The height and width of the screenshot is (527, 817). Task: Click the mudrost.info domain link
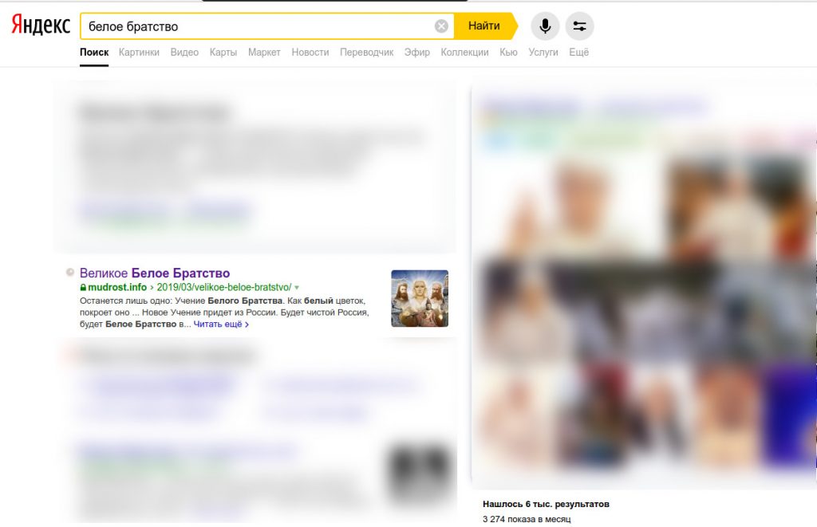coord(117,287)
